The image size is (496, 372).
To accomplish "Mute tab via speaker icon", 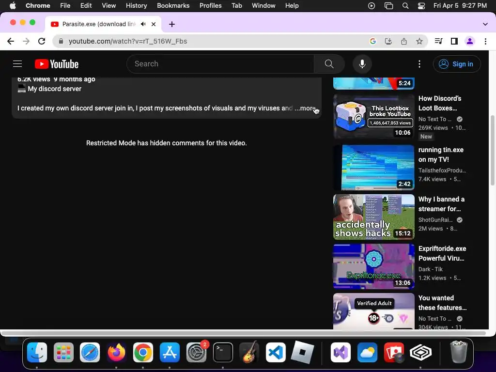I will tap(143, 24).
